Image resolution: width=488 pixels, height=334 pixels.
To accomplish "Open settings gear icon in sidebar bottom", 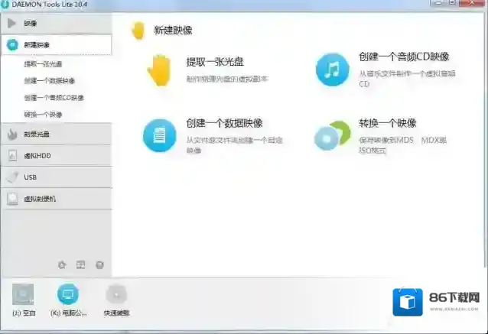I will 63,264.
